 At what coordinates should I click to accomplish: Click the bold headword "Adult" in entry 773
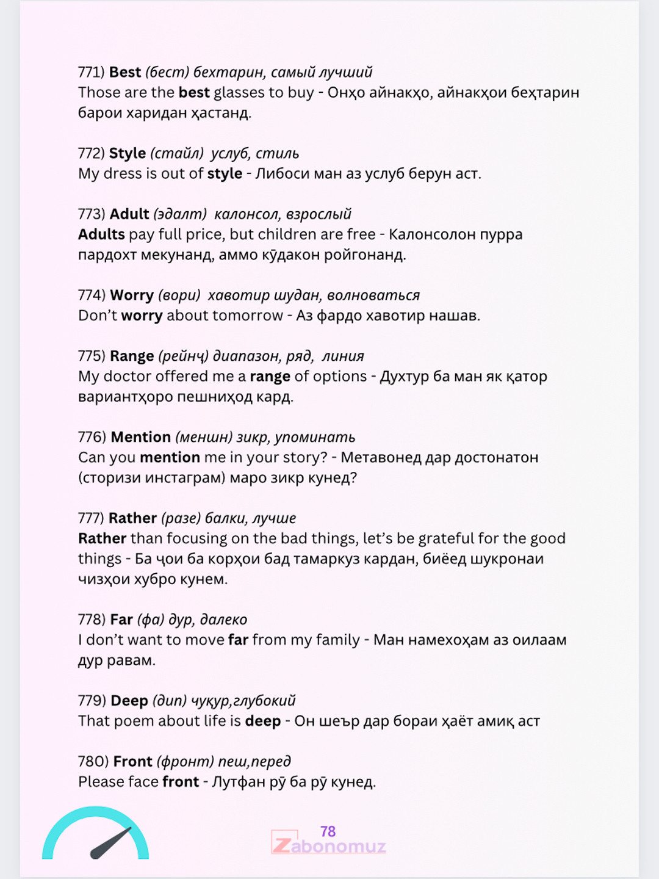pyautogui.click(x=129, y=214)
